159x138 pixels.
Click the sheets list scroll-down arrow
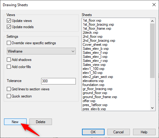[x=152, y=108]
